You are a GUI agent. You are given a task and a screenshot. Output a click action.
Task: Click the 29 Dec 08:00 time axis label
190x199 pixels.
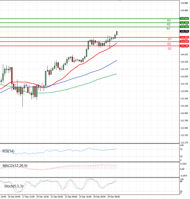(112, 197)
